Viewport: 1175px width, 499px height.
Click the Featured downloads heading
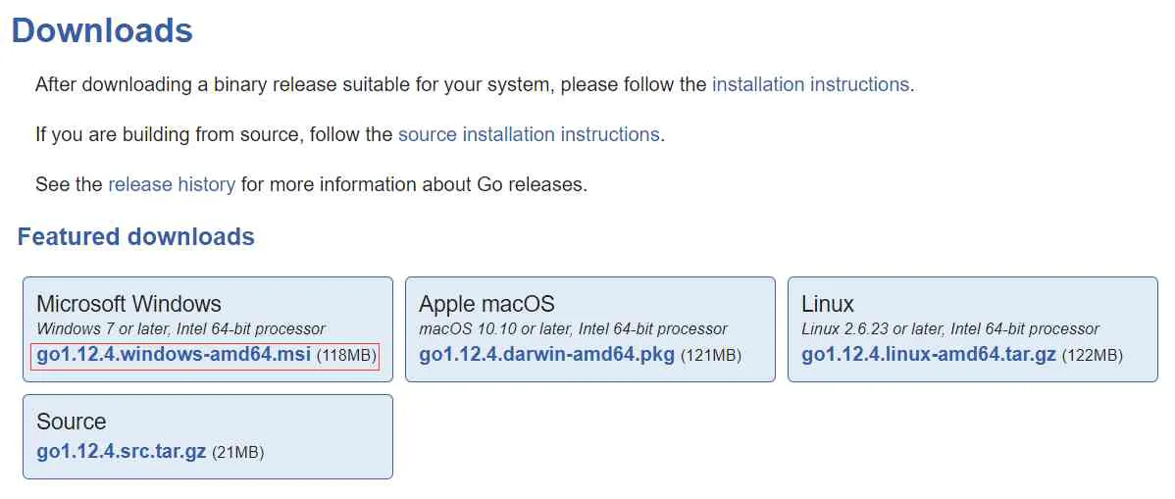click(135, 237)
